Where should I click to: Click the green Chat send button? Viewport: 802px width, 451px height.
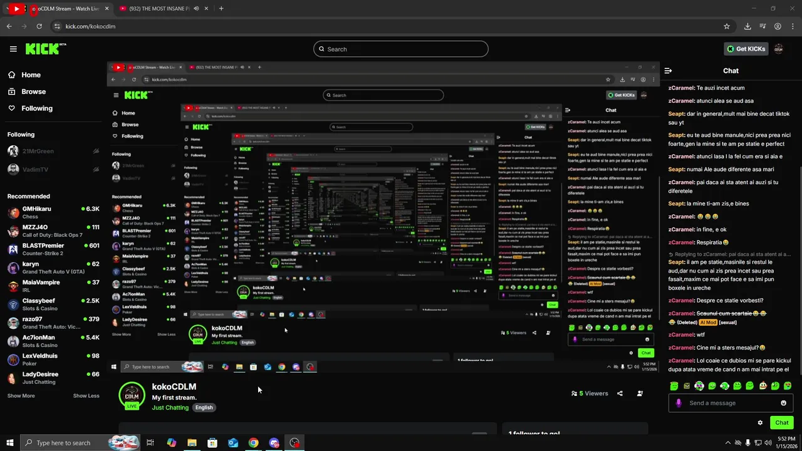(x=782, y=423)
